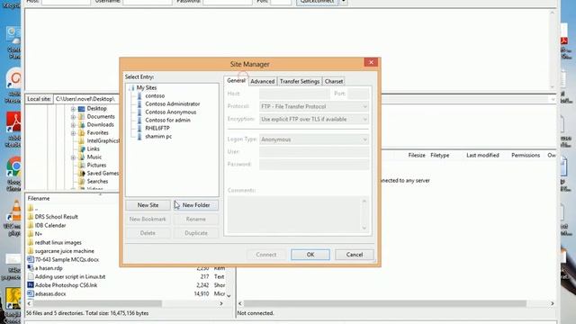Select the IDB Calendar folder
The height and width of the screenshot is (324, 576).
pyautogui.click(x=50, y=225)
